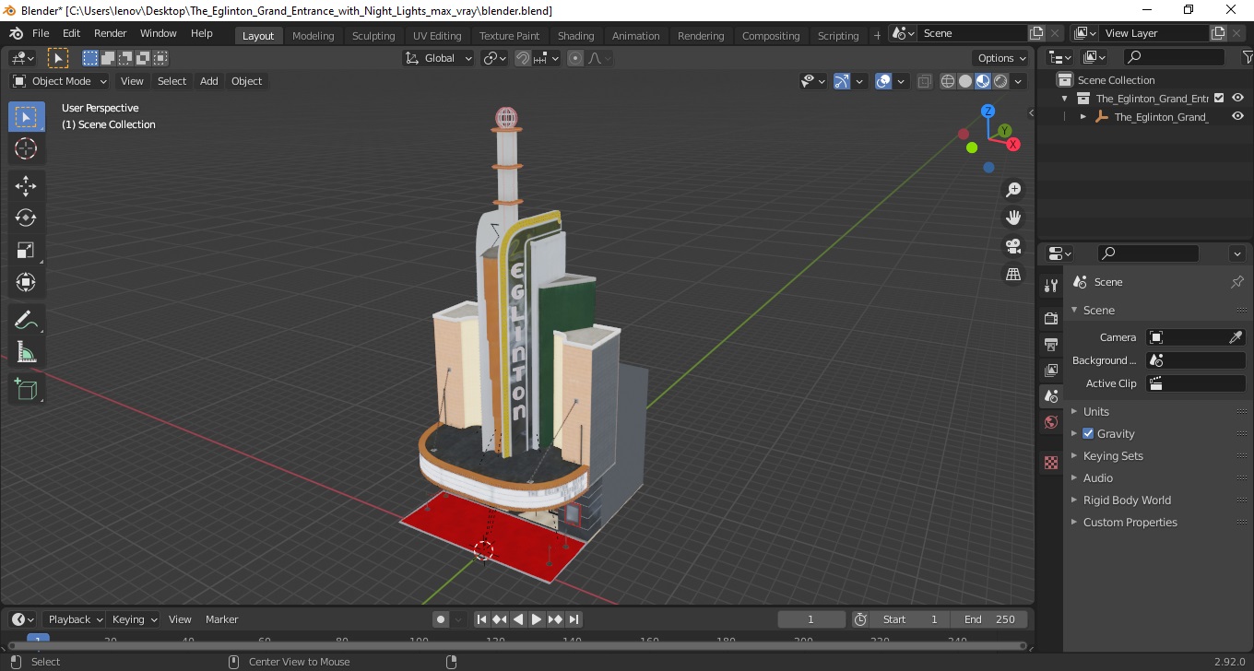Image resolution: width=1254 pixels, height=671 pixels.
Task: Click the current frame number field
Action: 811,619
